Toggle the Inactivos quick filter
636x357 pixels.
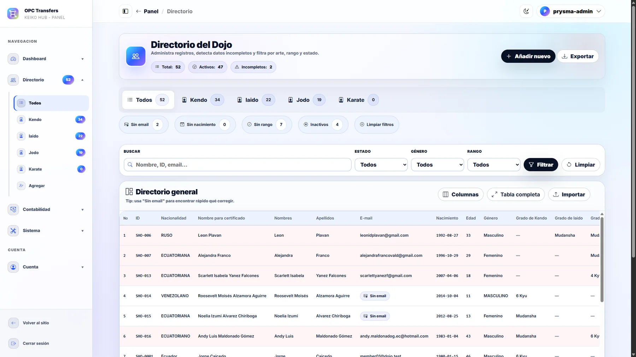point(323,125)
